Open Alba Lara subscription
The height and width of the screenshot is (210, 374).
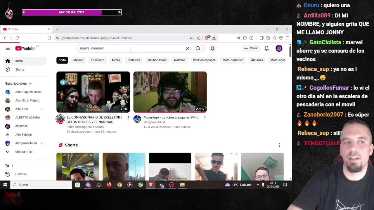[24, 109]
